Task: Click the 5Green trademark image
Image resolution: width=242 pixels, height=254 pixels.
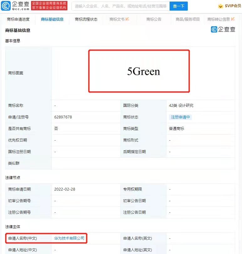Action: [x=139, y=71]
